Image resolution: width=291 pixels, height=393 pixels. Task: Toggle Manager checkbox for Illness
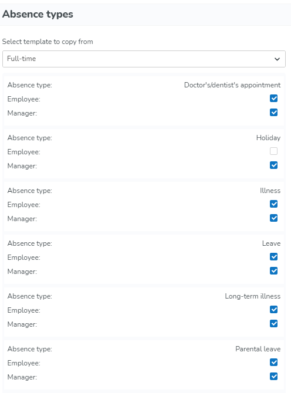[x=274, y=218]
